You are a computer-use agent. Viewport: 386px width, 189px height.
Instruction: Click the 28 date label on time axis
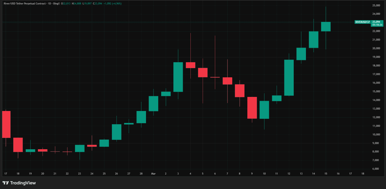click(x=141, y=174)
